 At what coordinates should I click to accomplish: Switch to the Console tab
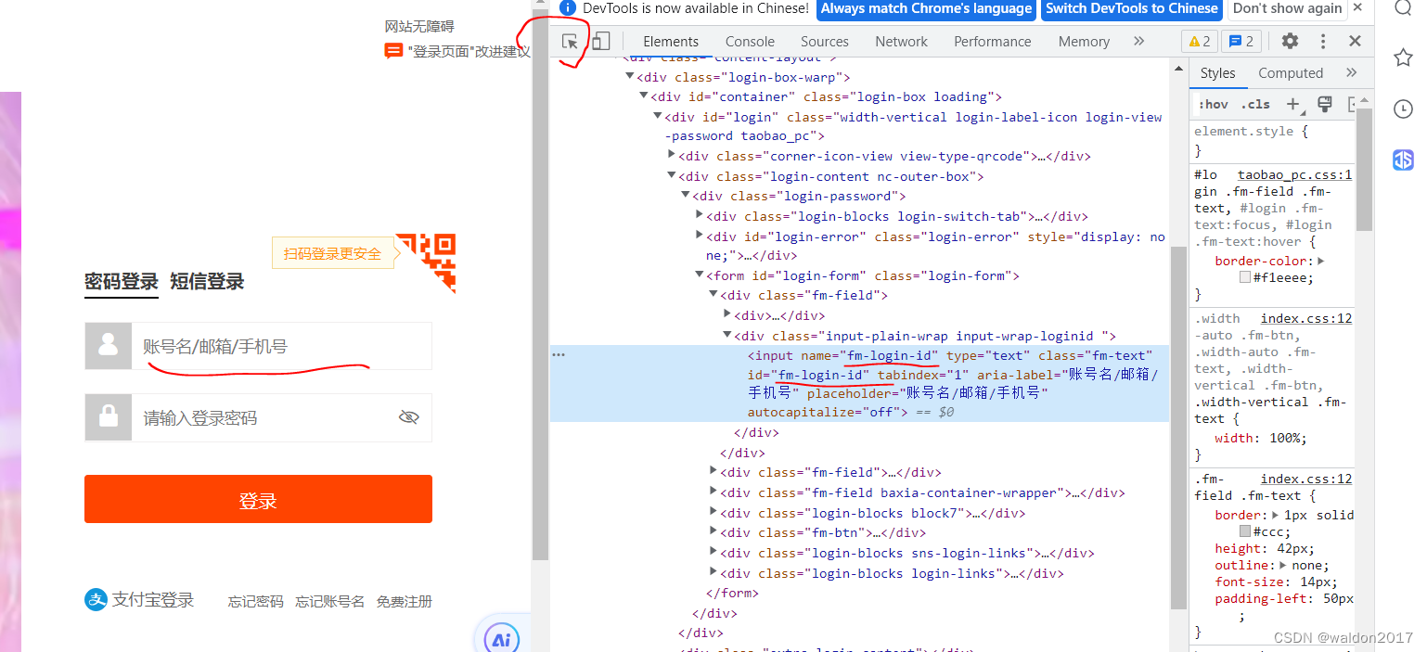(x=750, y=41)
